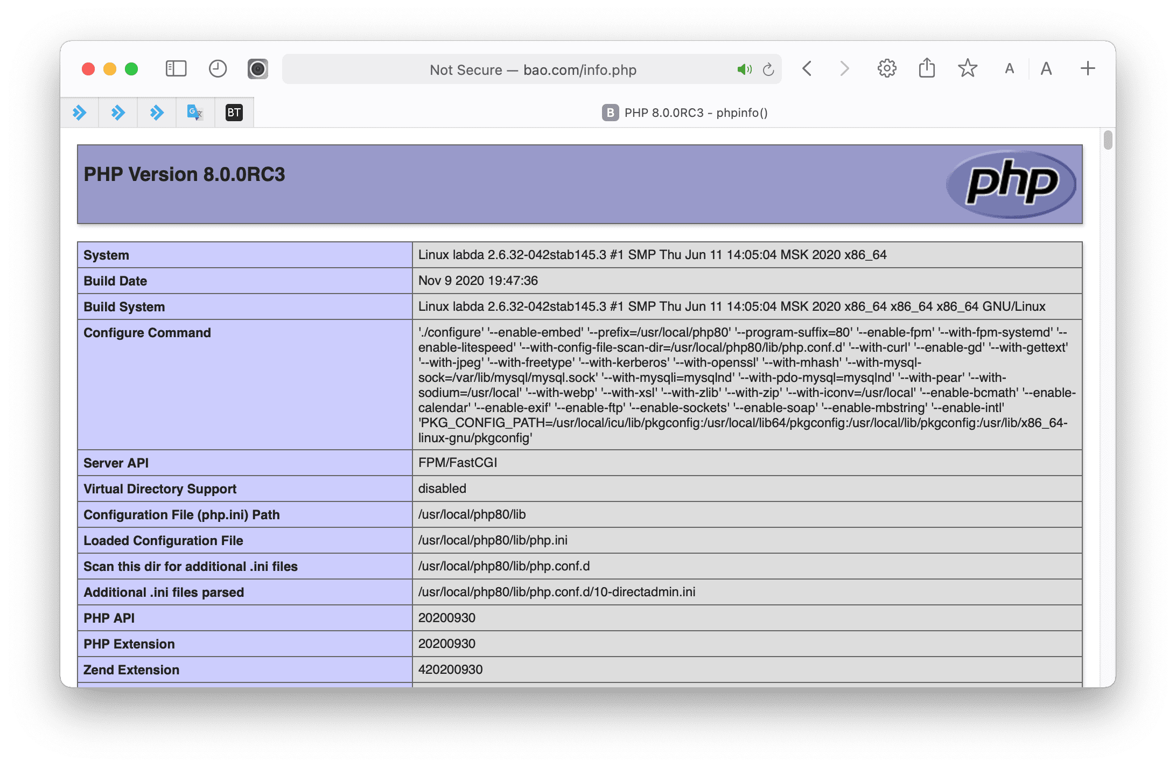Image resolution: width=1176 pixels, height=767 pixels.
Task: Open the BT bookmark on the favorites bar
Action: point(233,112)
